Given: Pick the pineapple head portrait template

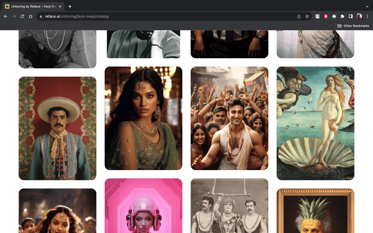Looking at the screenshot, I should pyautogui.click(x=315, y=211).
